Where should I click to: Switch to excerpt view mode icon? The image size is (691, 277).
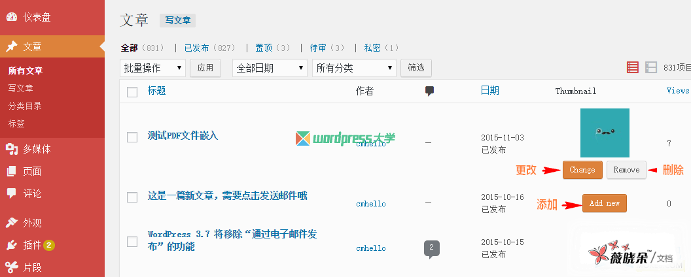click(651, 67)
